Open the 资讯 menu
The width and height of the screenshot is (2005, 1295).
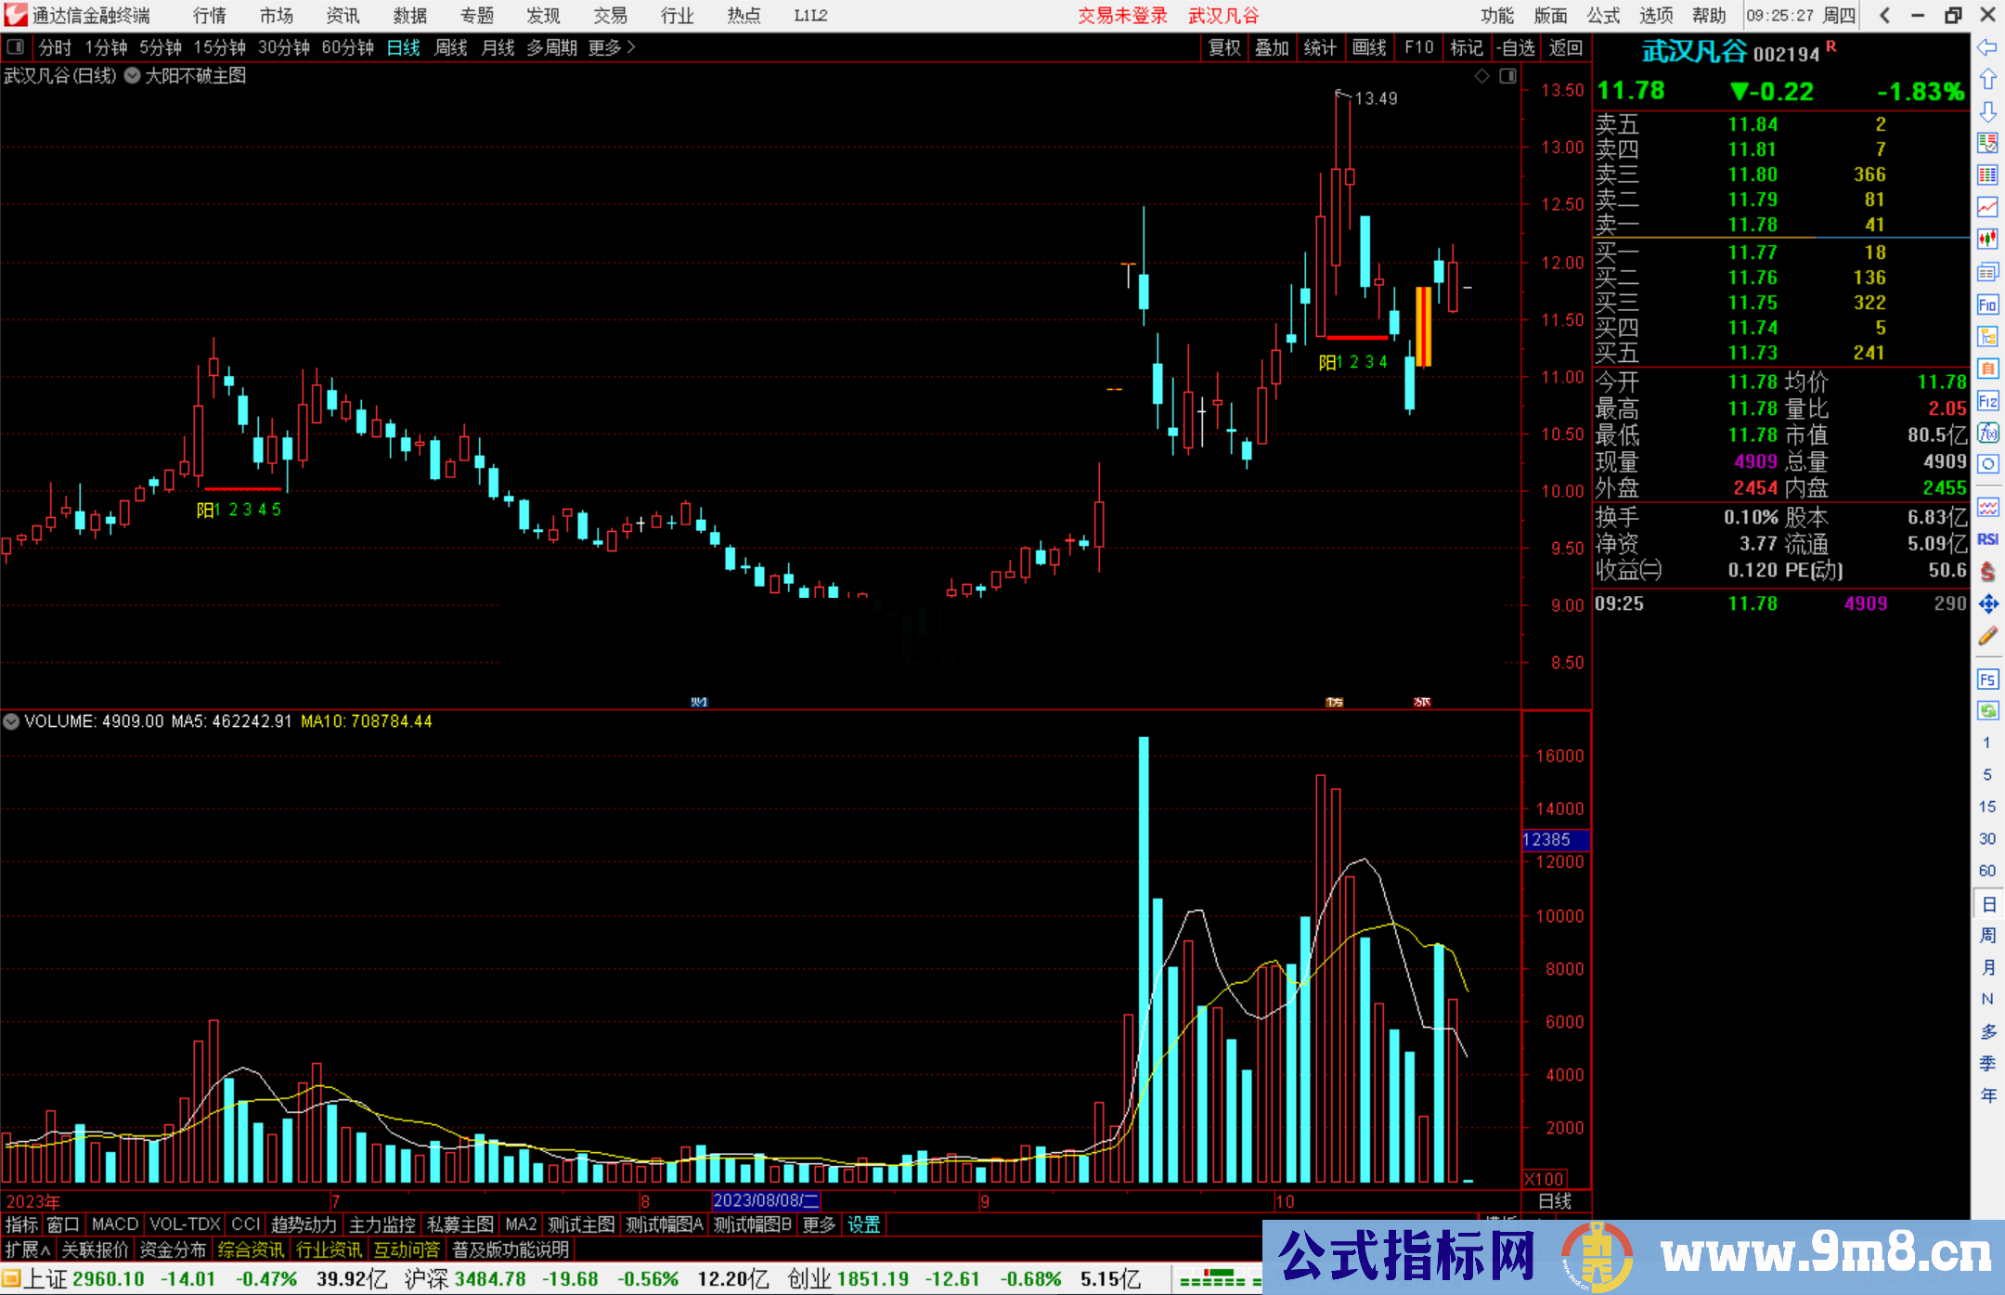[343, 16]
